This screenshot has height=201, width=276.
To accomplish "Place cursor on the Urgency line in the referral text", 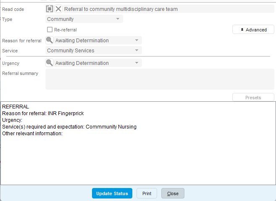I will 12,120.
